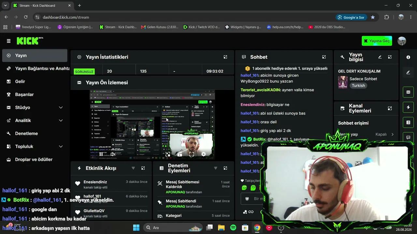Open the Windows Start menu

[x=136, y=227]
